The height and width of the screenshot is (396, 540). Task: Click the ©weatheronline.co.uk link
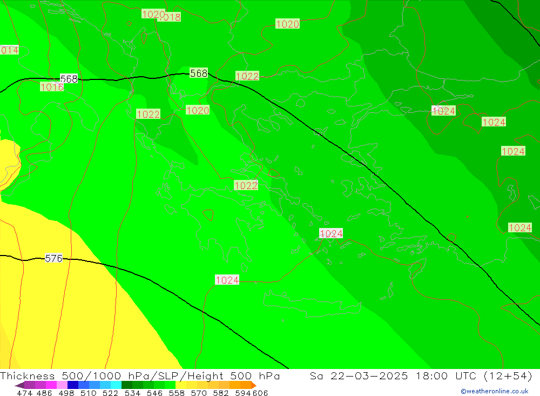click(x=494, y=391)
